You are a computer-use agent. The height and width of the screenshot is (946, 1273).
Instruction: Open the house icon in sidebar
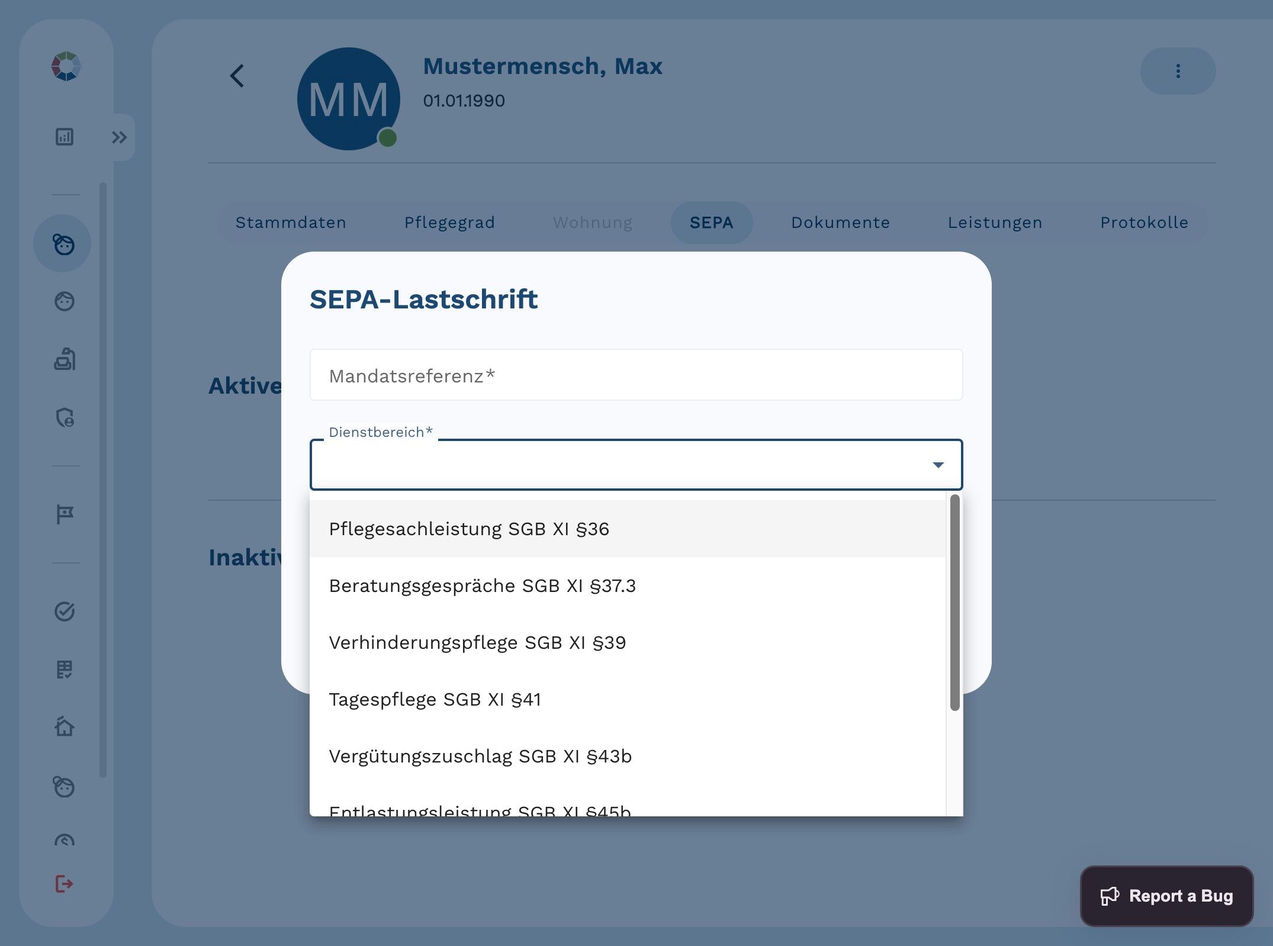65,726
